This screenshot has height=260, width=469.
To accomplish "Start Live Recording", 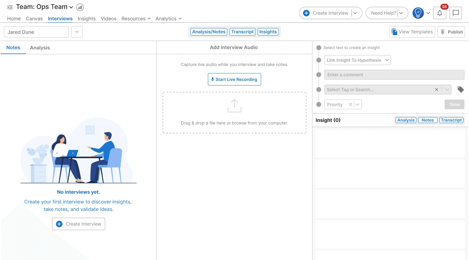I will pyautogui.click(x=234, y=79).
